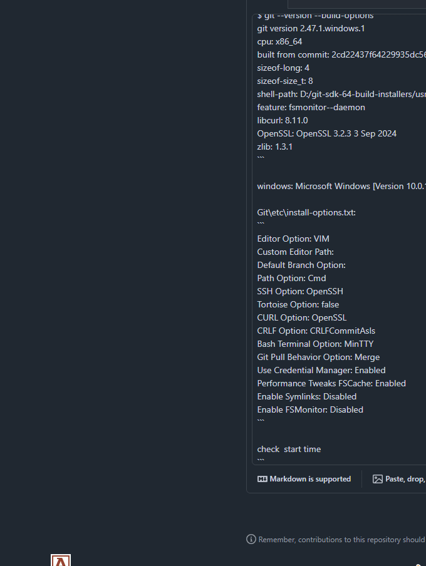This screenshot has width=426, height=566.
Task: Click the 'Default Branch Option:' line
Action: coord(301,265)
